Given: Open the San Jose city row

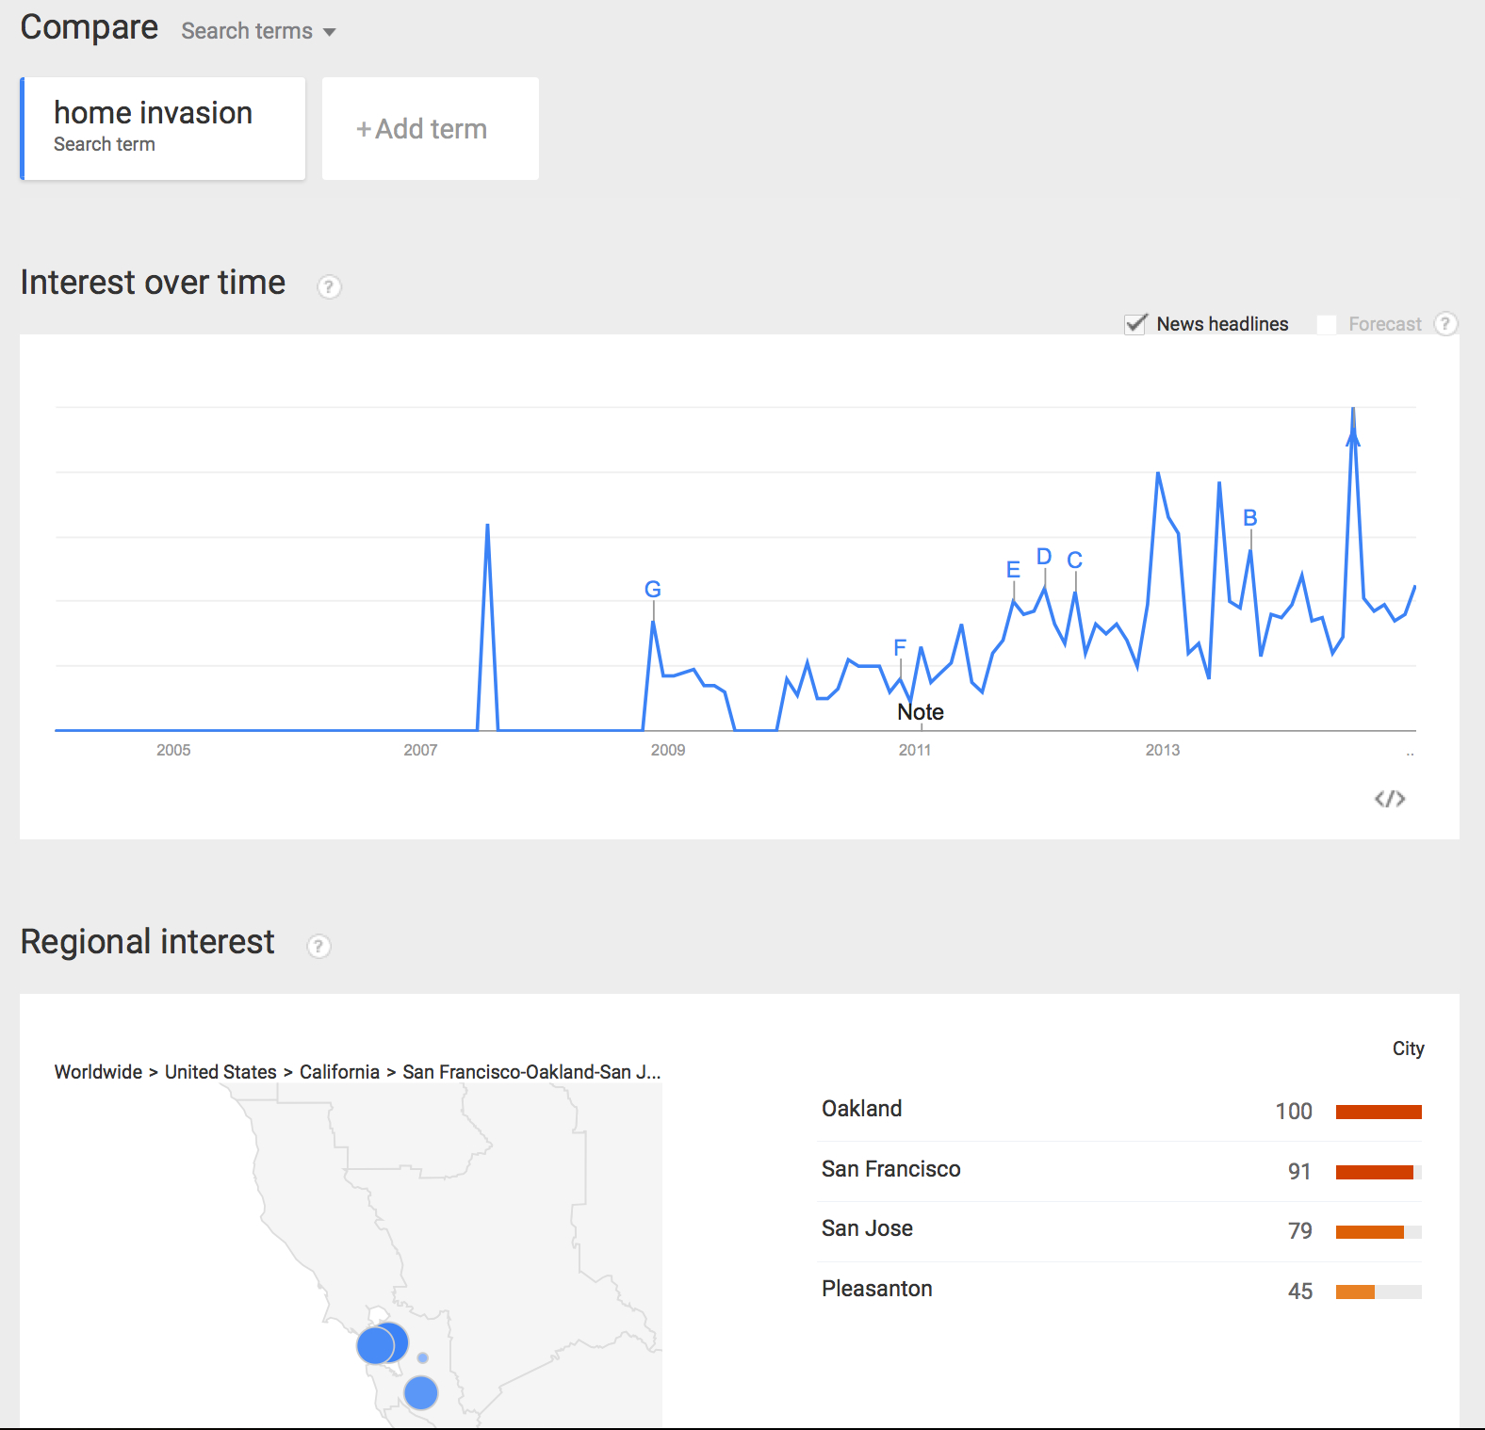Looking at the screenshot, I should tap(1121, 1230).
